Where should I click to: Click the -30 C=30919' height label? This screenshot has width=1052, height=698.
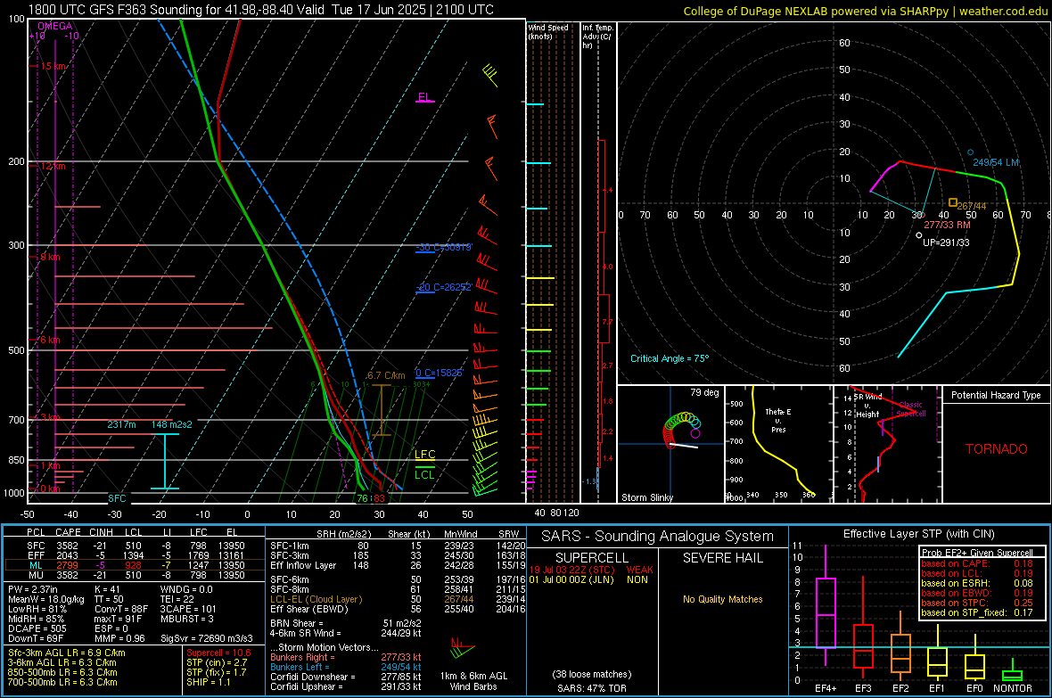(x=443, y=247)
